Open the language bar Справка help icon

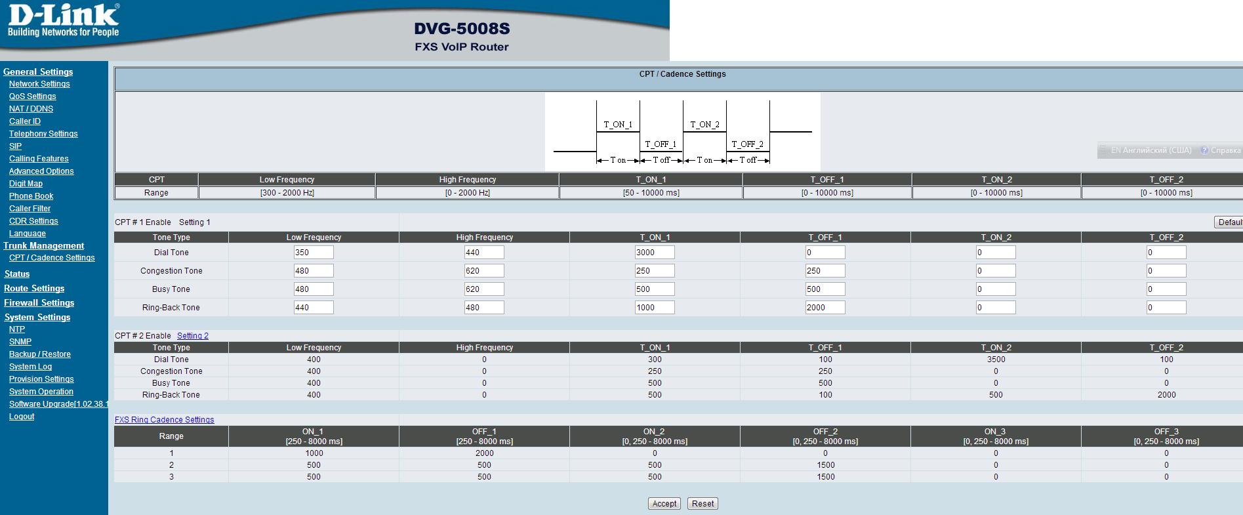coord(1204,150)
